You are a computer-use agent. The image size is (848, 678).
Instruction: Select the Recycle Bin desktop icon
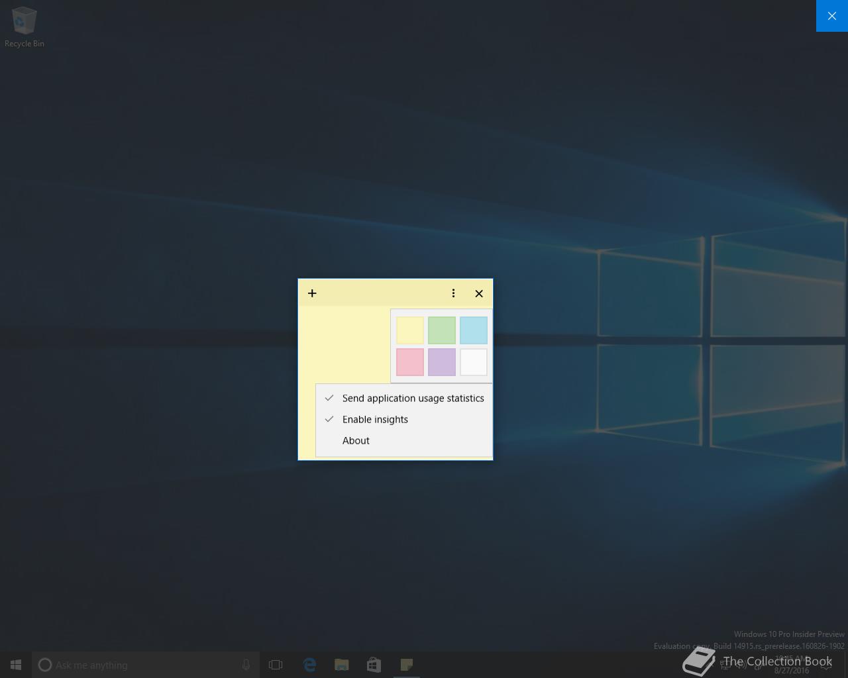click(x=25, y=27)
